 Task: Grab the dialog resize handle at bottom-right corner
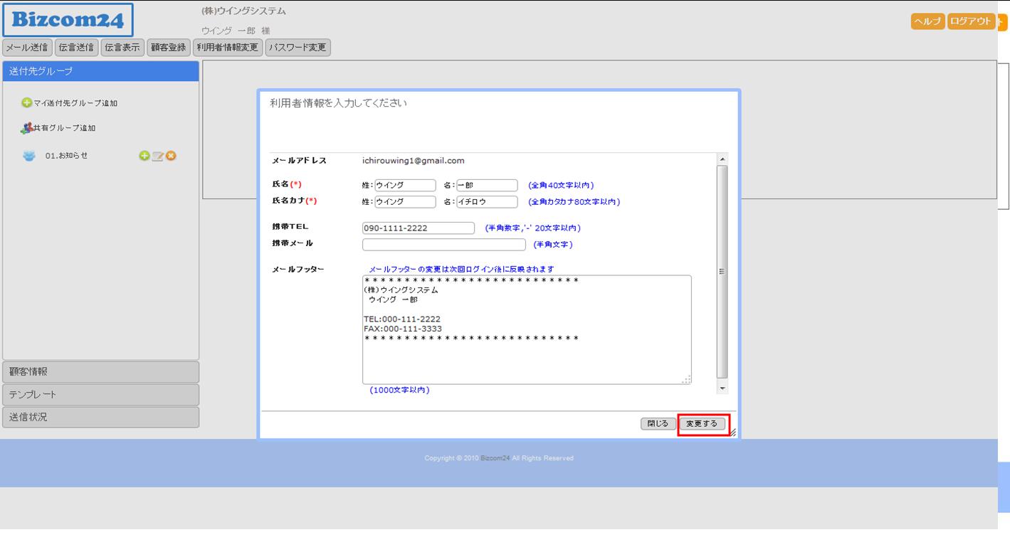click(x=732, y=432)
